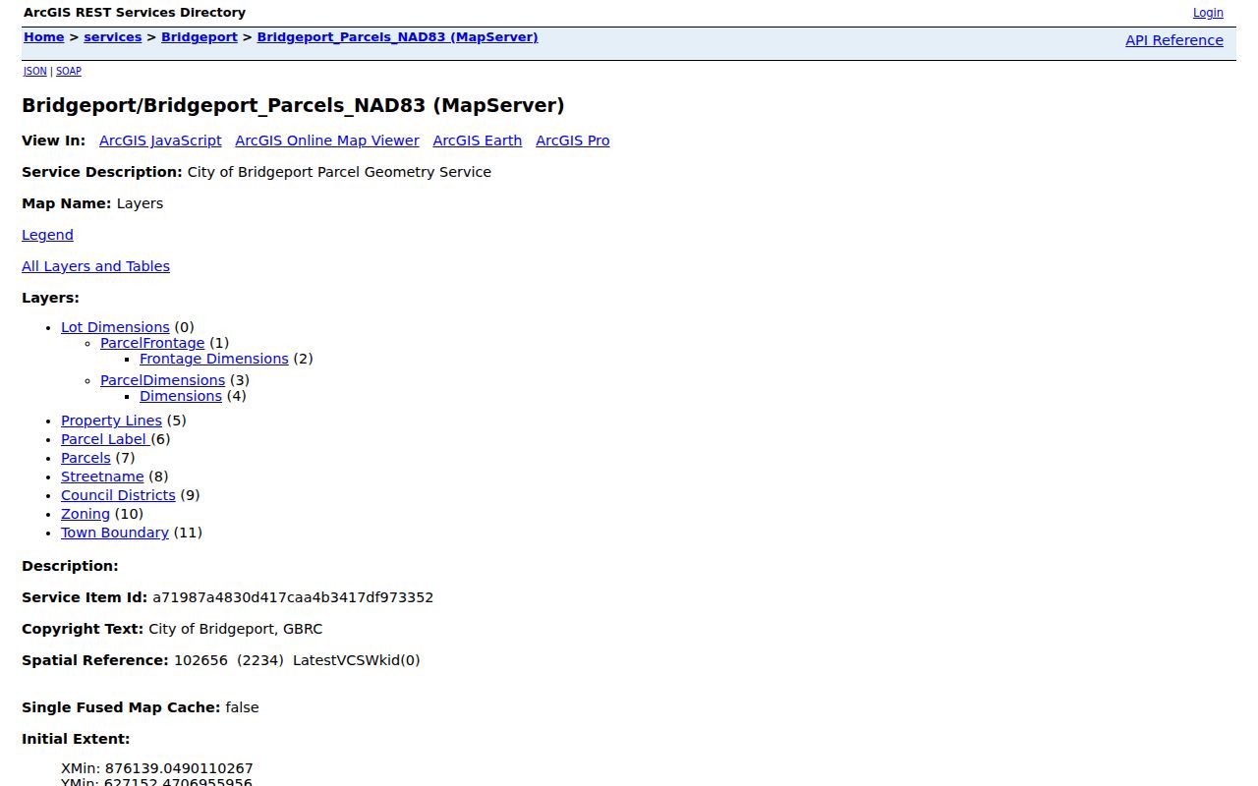Open in ArcGIS Online Map Viewer
This screenshot has height=786, width=1258.
coord(327,140)
